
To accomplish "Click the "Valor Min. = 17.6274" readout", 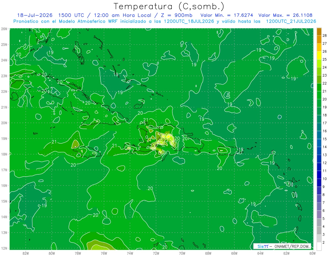I will tap(226, 15).
